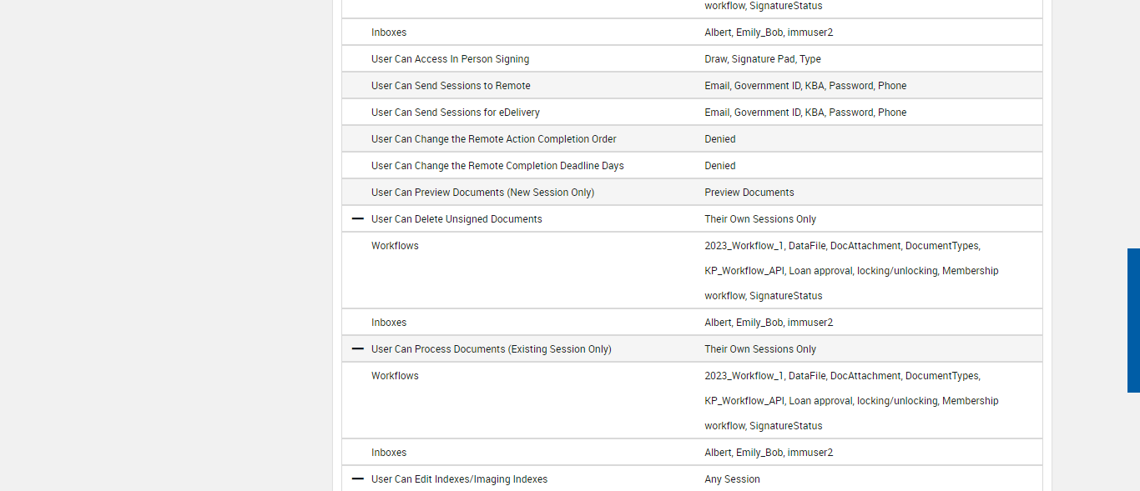Click the Draw, Signature Pad, Type value
1140x491 pixels.
point(763,59)
